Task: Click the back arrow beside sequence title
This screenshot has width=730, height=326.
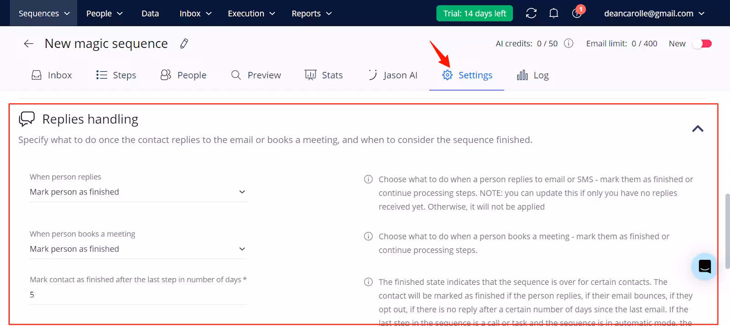Action: 29,44
